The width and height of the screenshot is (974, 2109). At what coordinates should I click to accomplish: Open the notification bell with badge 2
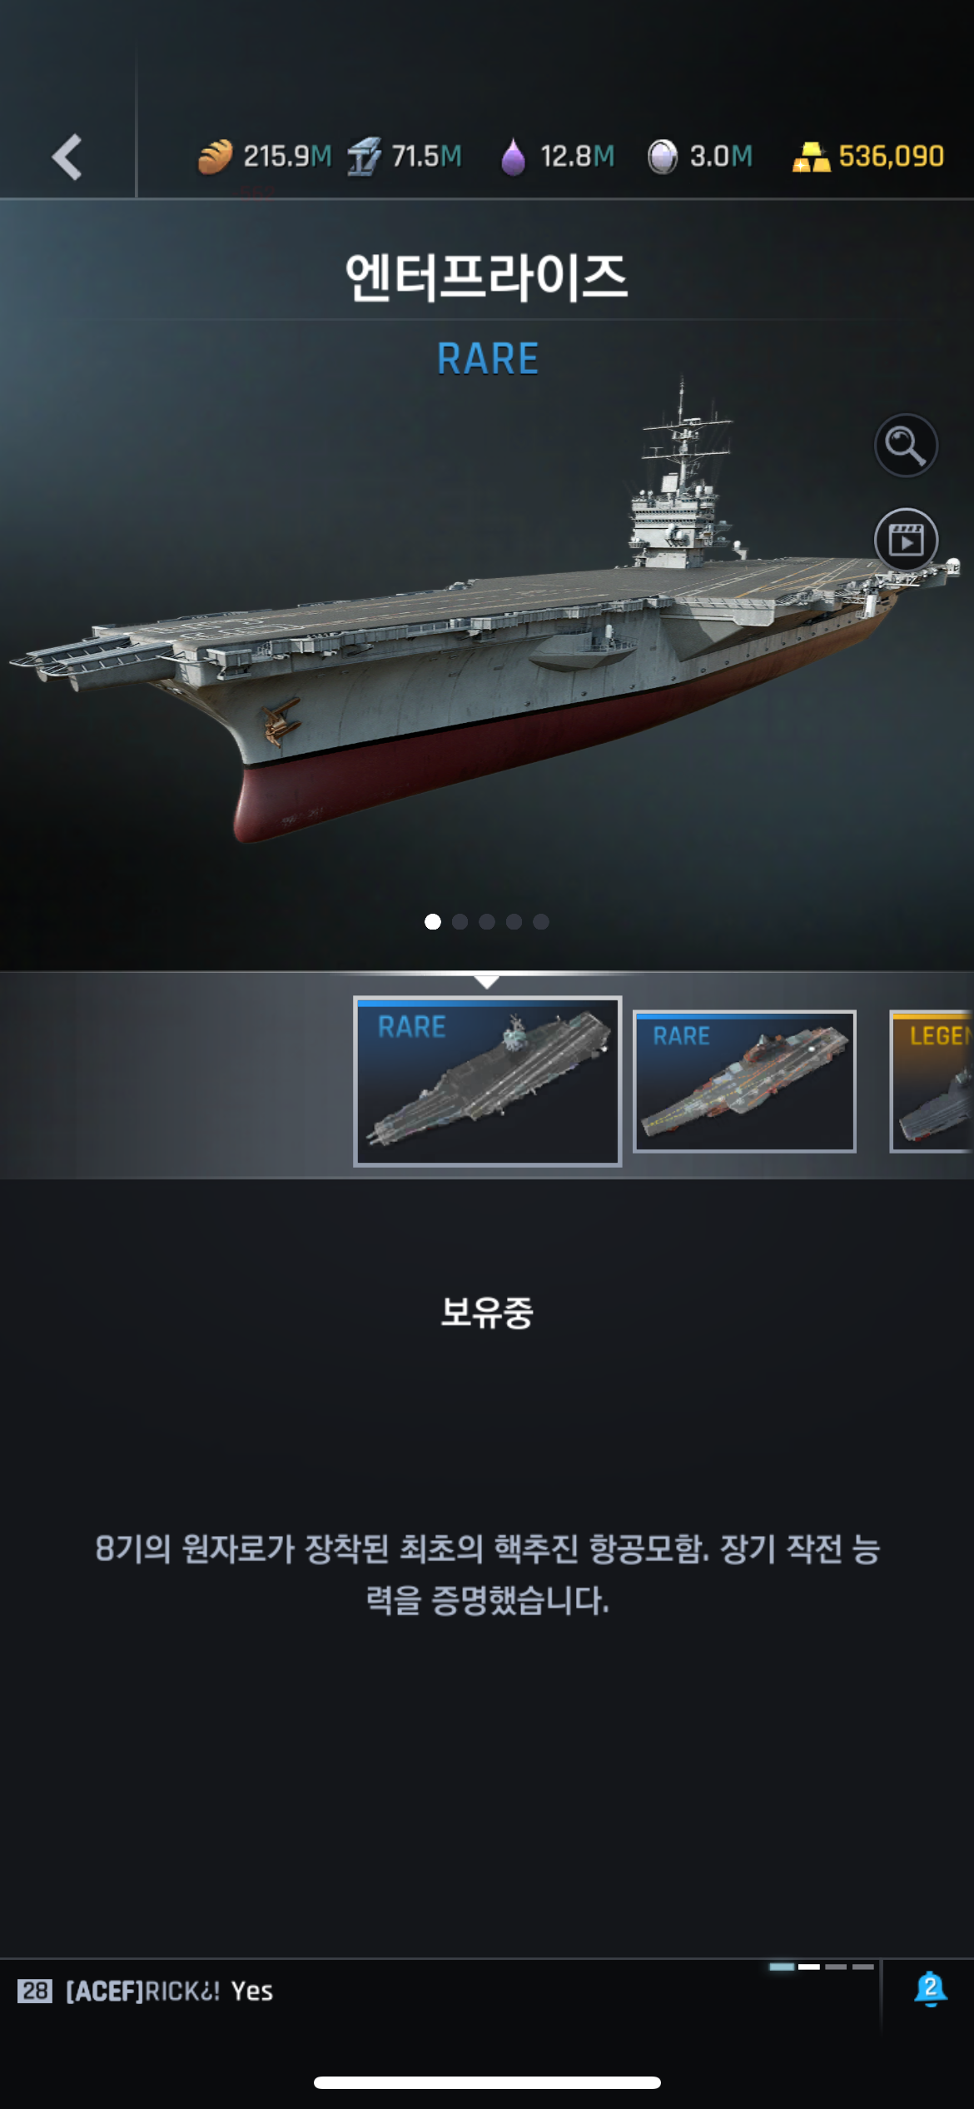pyautogui.click(x=930, y=1990)
